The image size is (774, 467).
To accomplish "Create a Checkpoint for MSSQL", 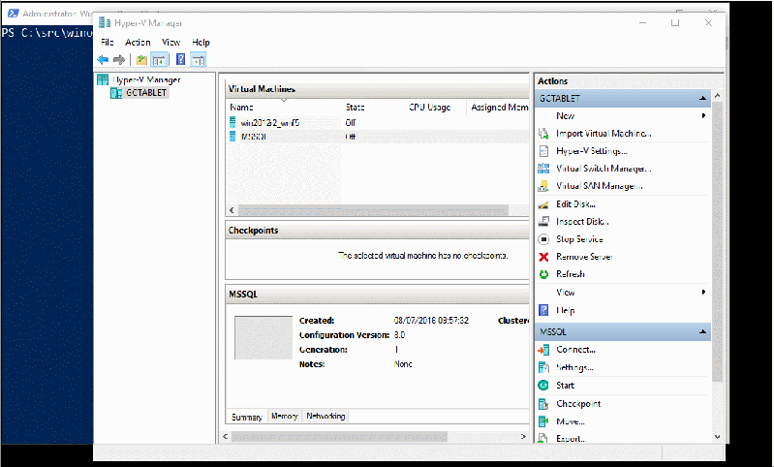I will (x=577, y=404).
